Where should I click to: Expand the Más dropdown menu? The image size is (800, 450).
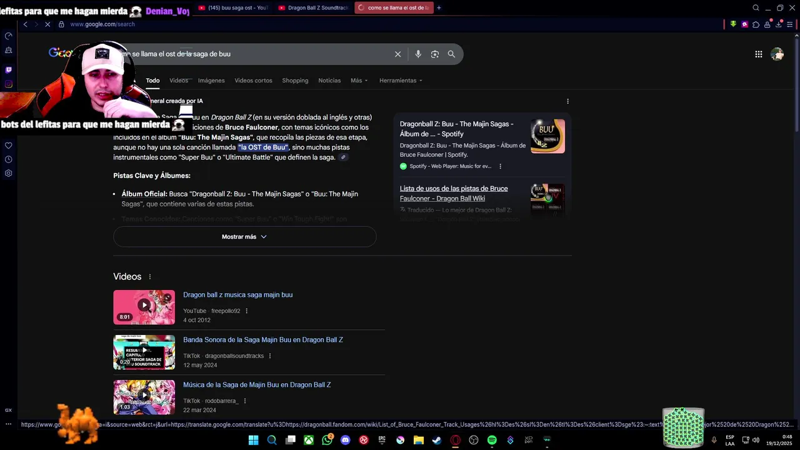pyautogui.click(x=359, y=81)
